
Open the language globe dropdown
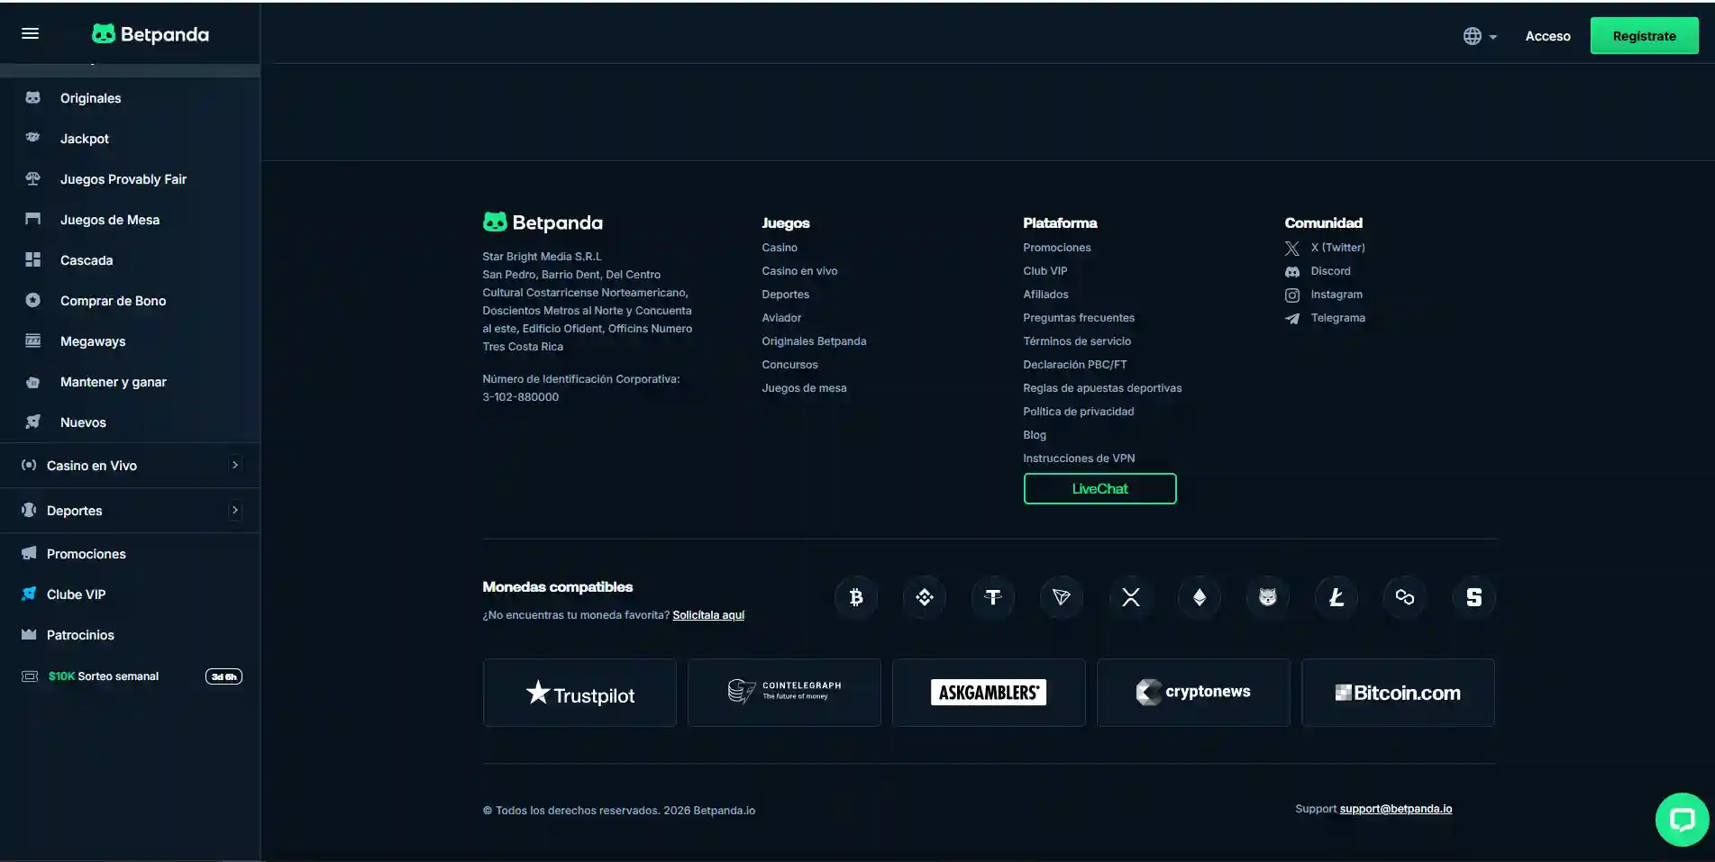tap(1479, 36)
